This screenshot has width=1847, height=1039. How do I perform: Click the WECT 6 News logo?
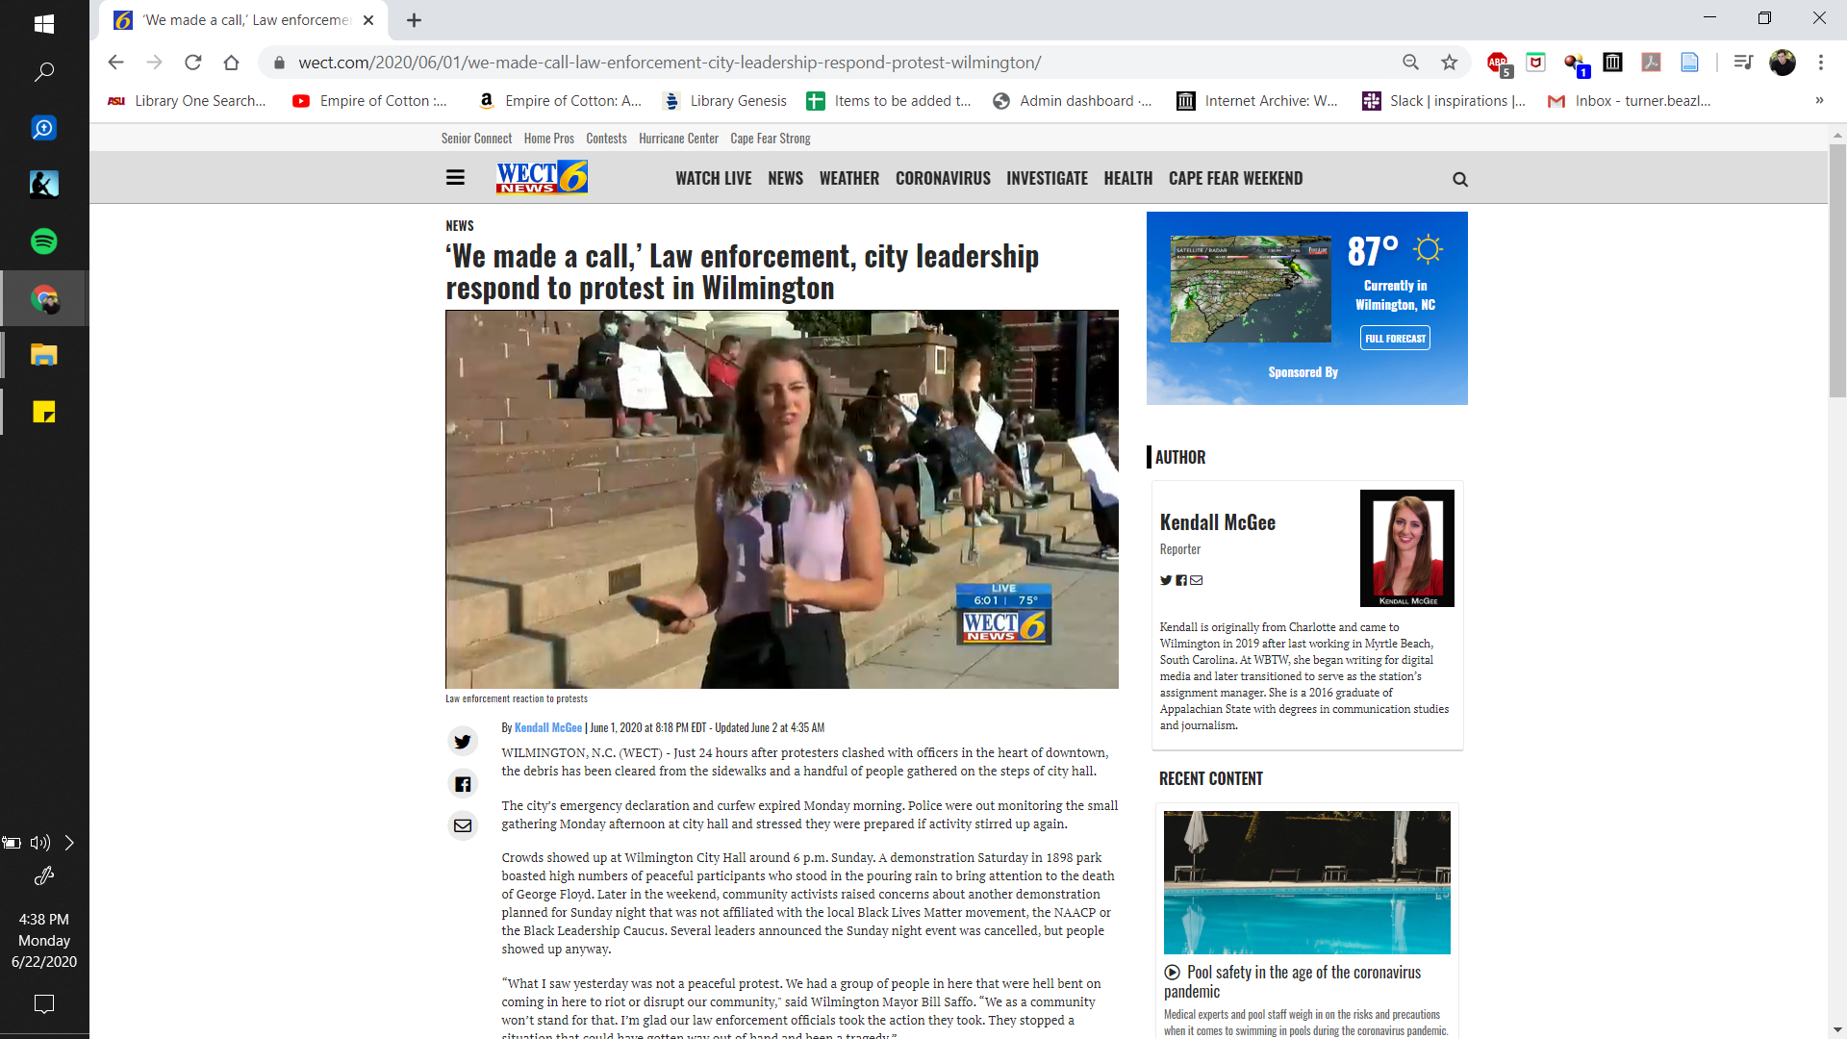tap(542, 178)
